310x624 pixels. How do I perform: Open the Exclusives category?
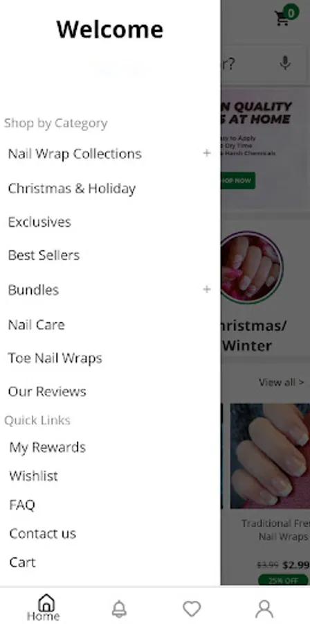(39, 222)
